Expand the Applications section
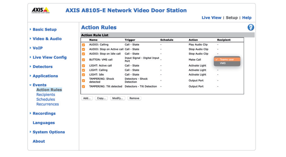The height and width of the screenshot is (157, 286). point(45,76)
